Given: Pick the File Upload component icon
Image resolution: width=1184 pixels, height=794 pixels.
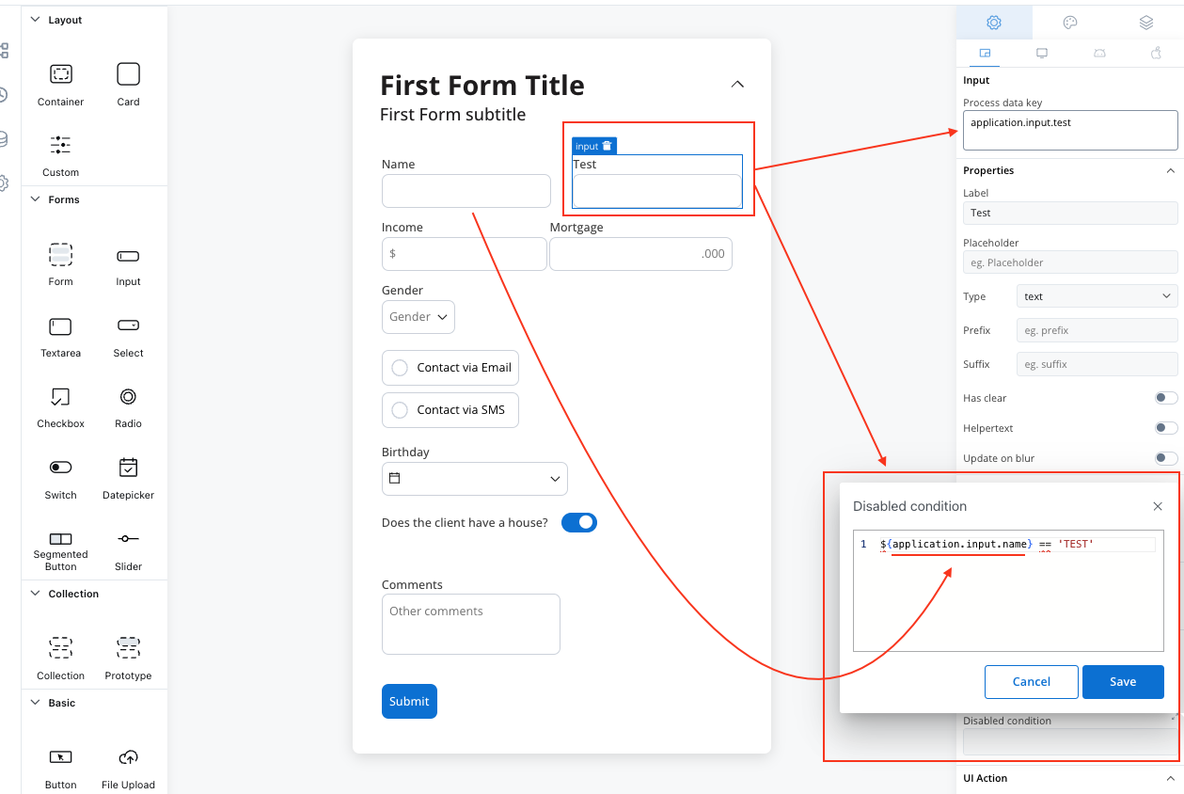Looking at the screenshot, I should point(129,757).
